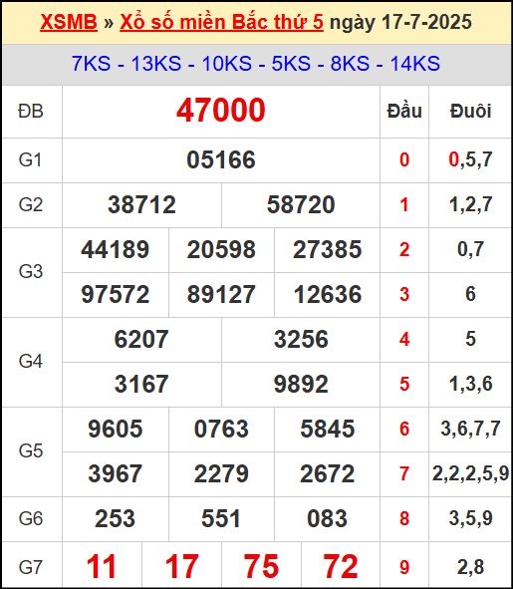Click G4 number 9892

(301, 384)
